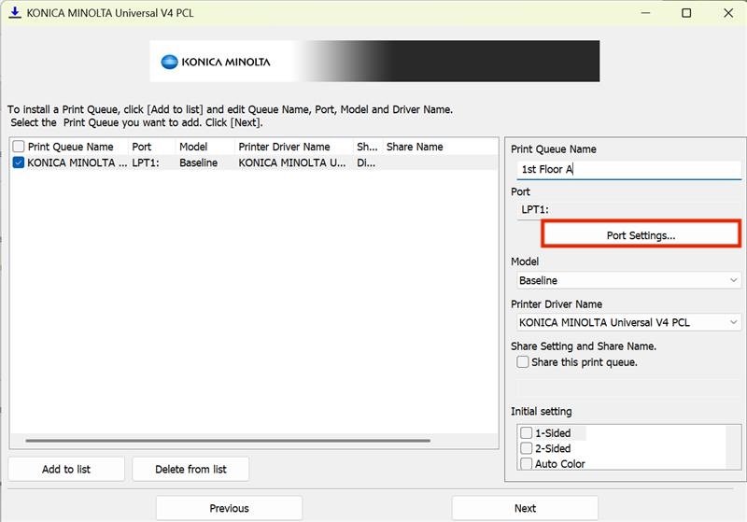Click the horizontal scrollbar of queue list
The image size is (747, 522).
(228, 441)
